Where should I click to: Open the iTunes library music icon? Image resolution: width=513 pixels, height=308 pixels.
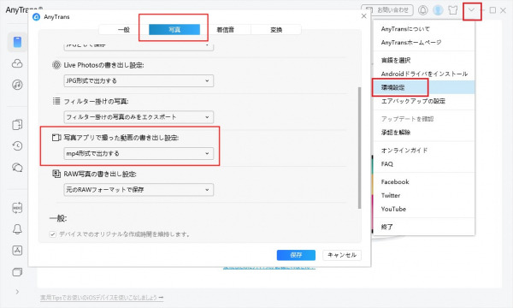(x=17, y=85)
